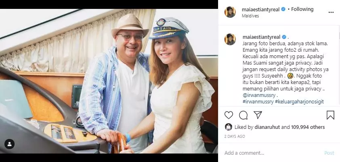The width and height of the screenshot is (340, 162).
Task: Open the #keluargaharjonosigit hashtag
Action: tap(300, 102)
